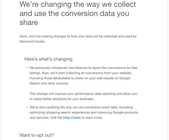The height and width of the screenshot is (140, 169).
Task: Click the 'We're changing the way' main heading
Action: coord(78,13)
